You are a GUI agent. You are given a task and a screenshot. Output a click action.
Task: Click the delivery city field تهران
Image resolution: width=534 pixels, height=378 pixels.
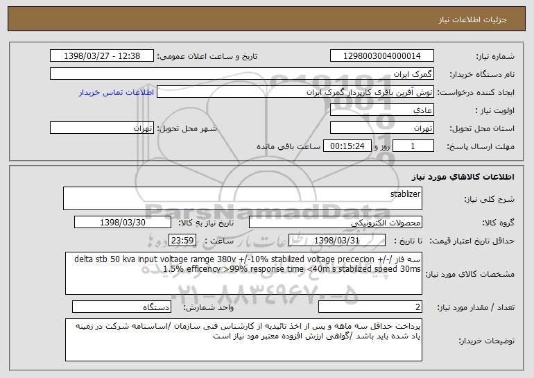coord(102,128)
